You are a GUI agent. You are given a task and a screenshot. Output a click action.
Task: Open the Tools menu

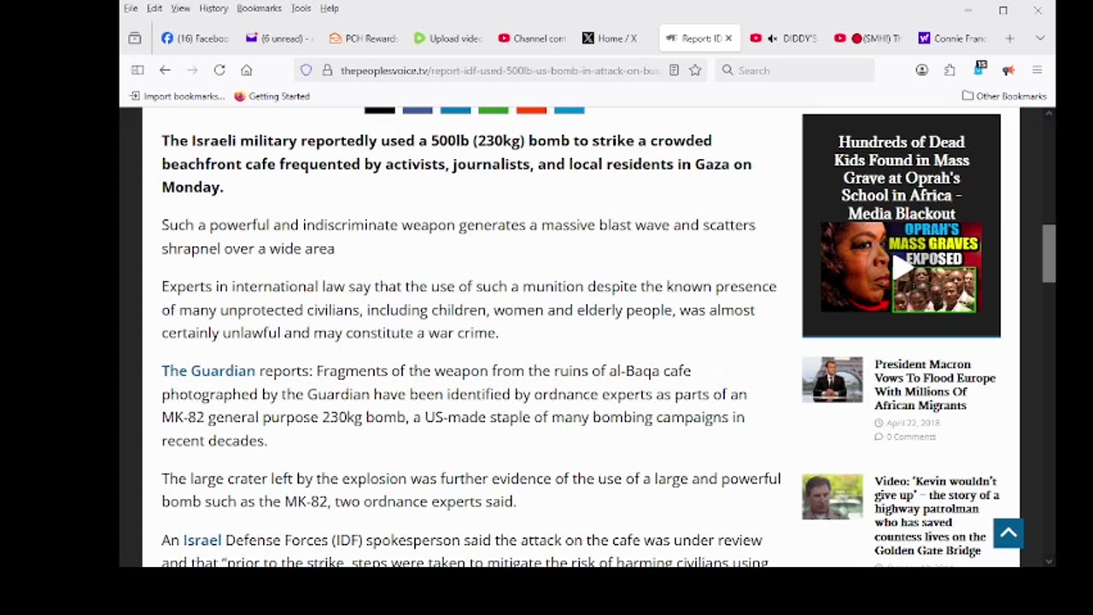(x=301, y=9)
